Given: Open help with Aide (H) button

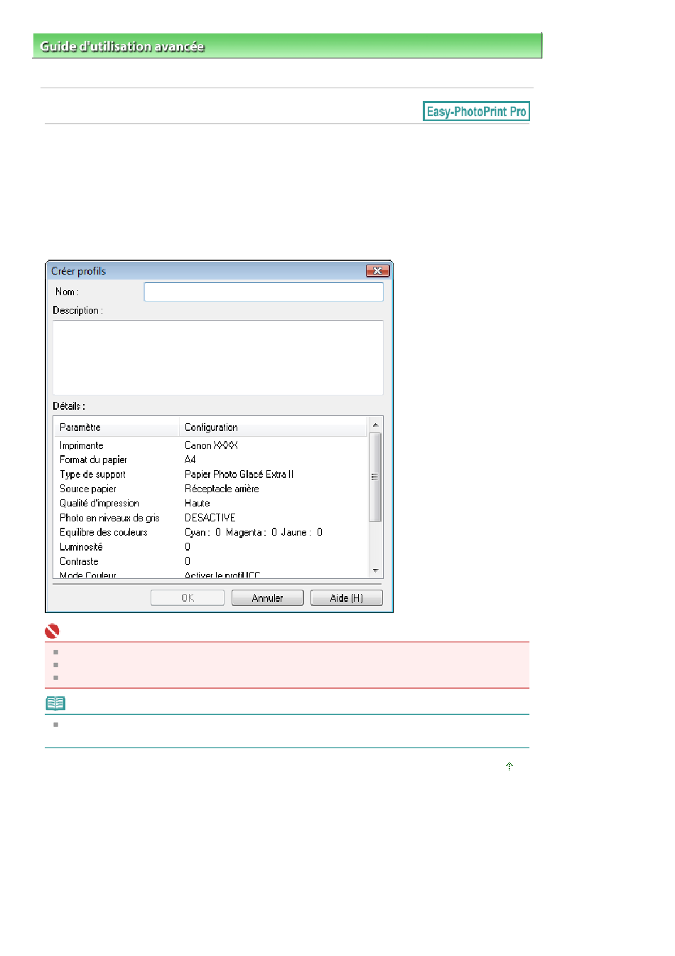Looking at the screenshot, I should [346, 597].
